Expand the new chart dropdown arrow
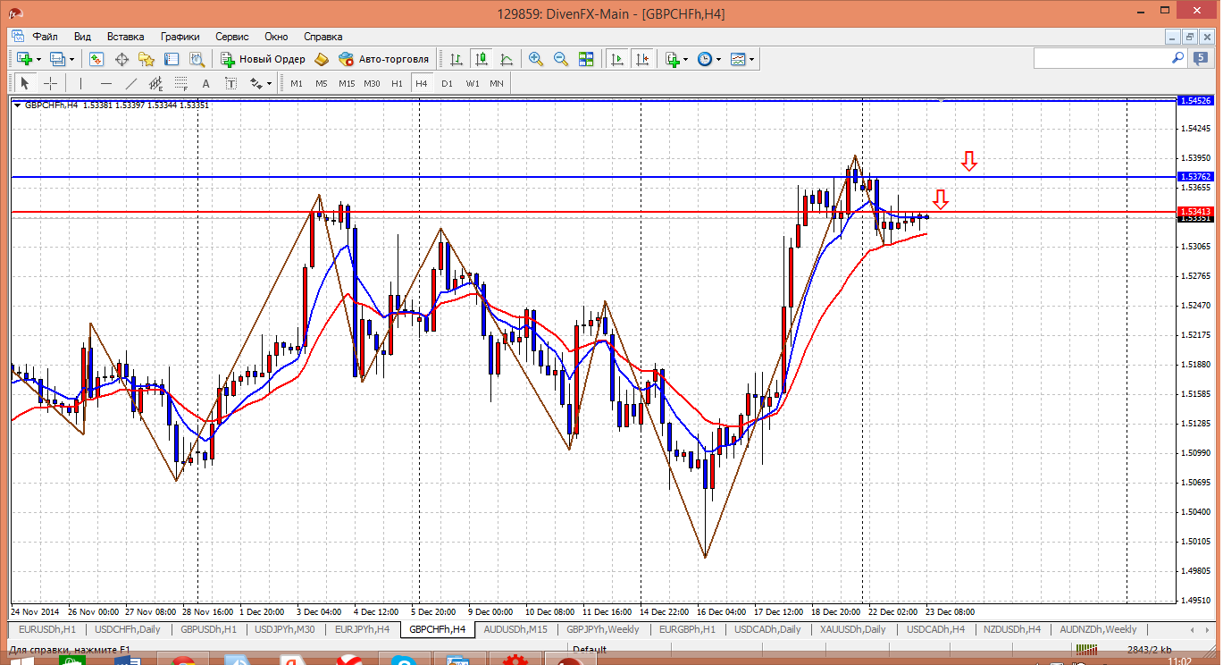1223x665 pixels. pyautogui.click(x=38, y=59)
